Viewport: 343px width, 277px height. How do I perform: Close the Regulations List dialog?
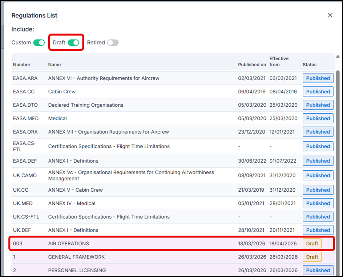(x=330, y=15)
